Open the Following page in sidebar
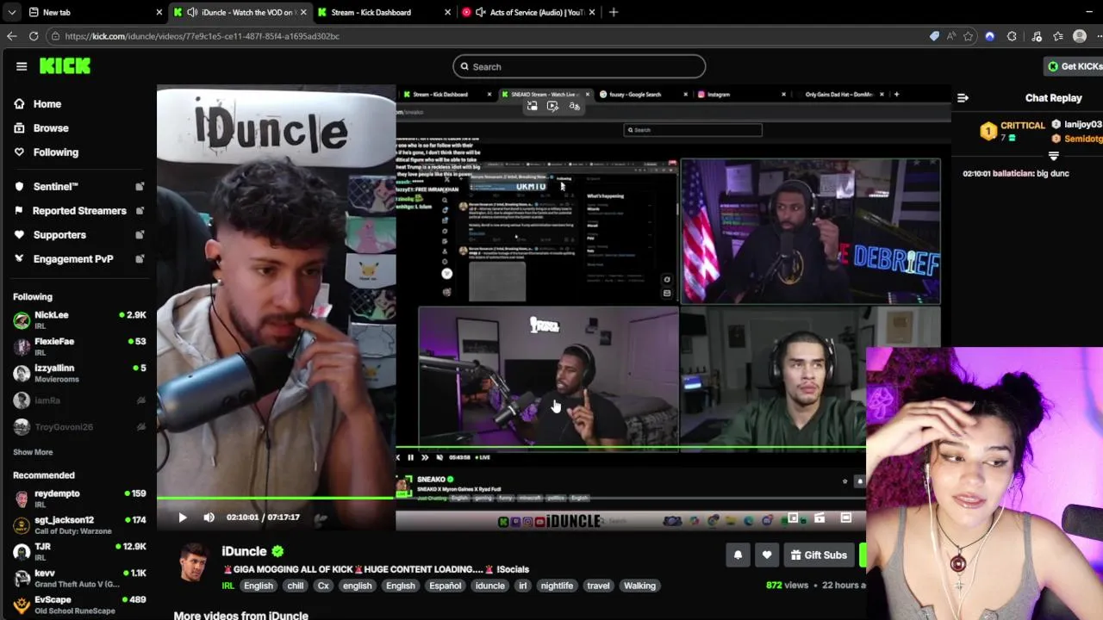Screen dimensions: 1103x620 tap(46, 152)
